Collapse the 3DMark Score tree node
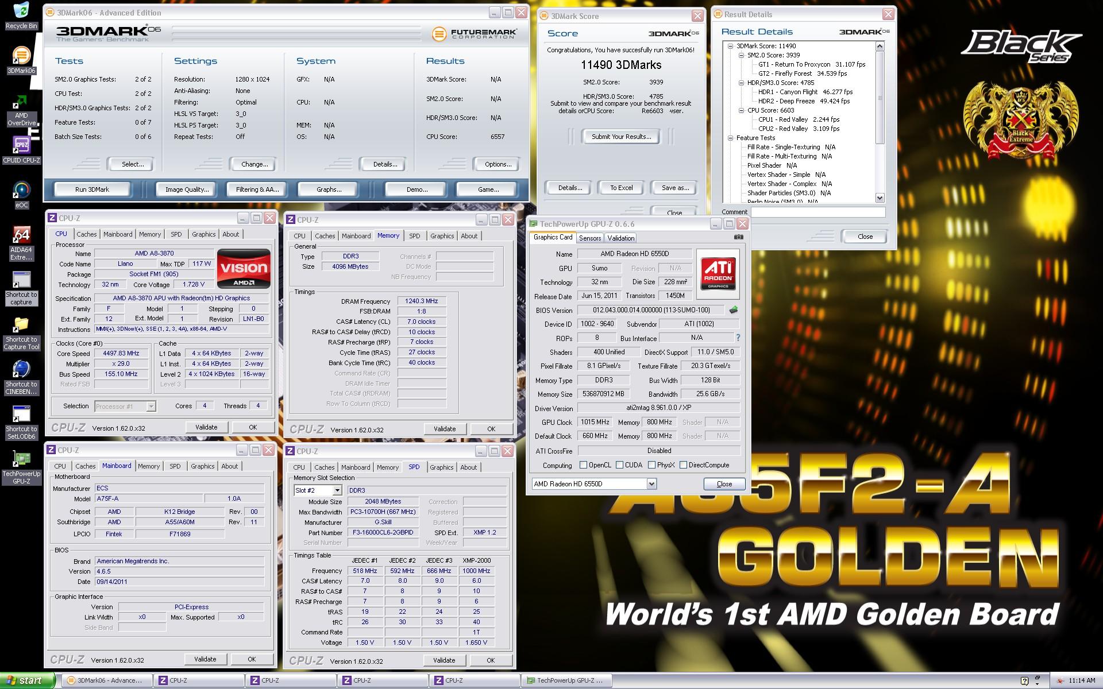The image size is (1103, 689). click(730, 46)
